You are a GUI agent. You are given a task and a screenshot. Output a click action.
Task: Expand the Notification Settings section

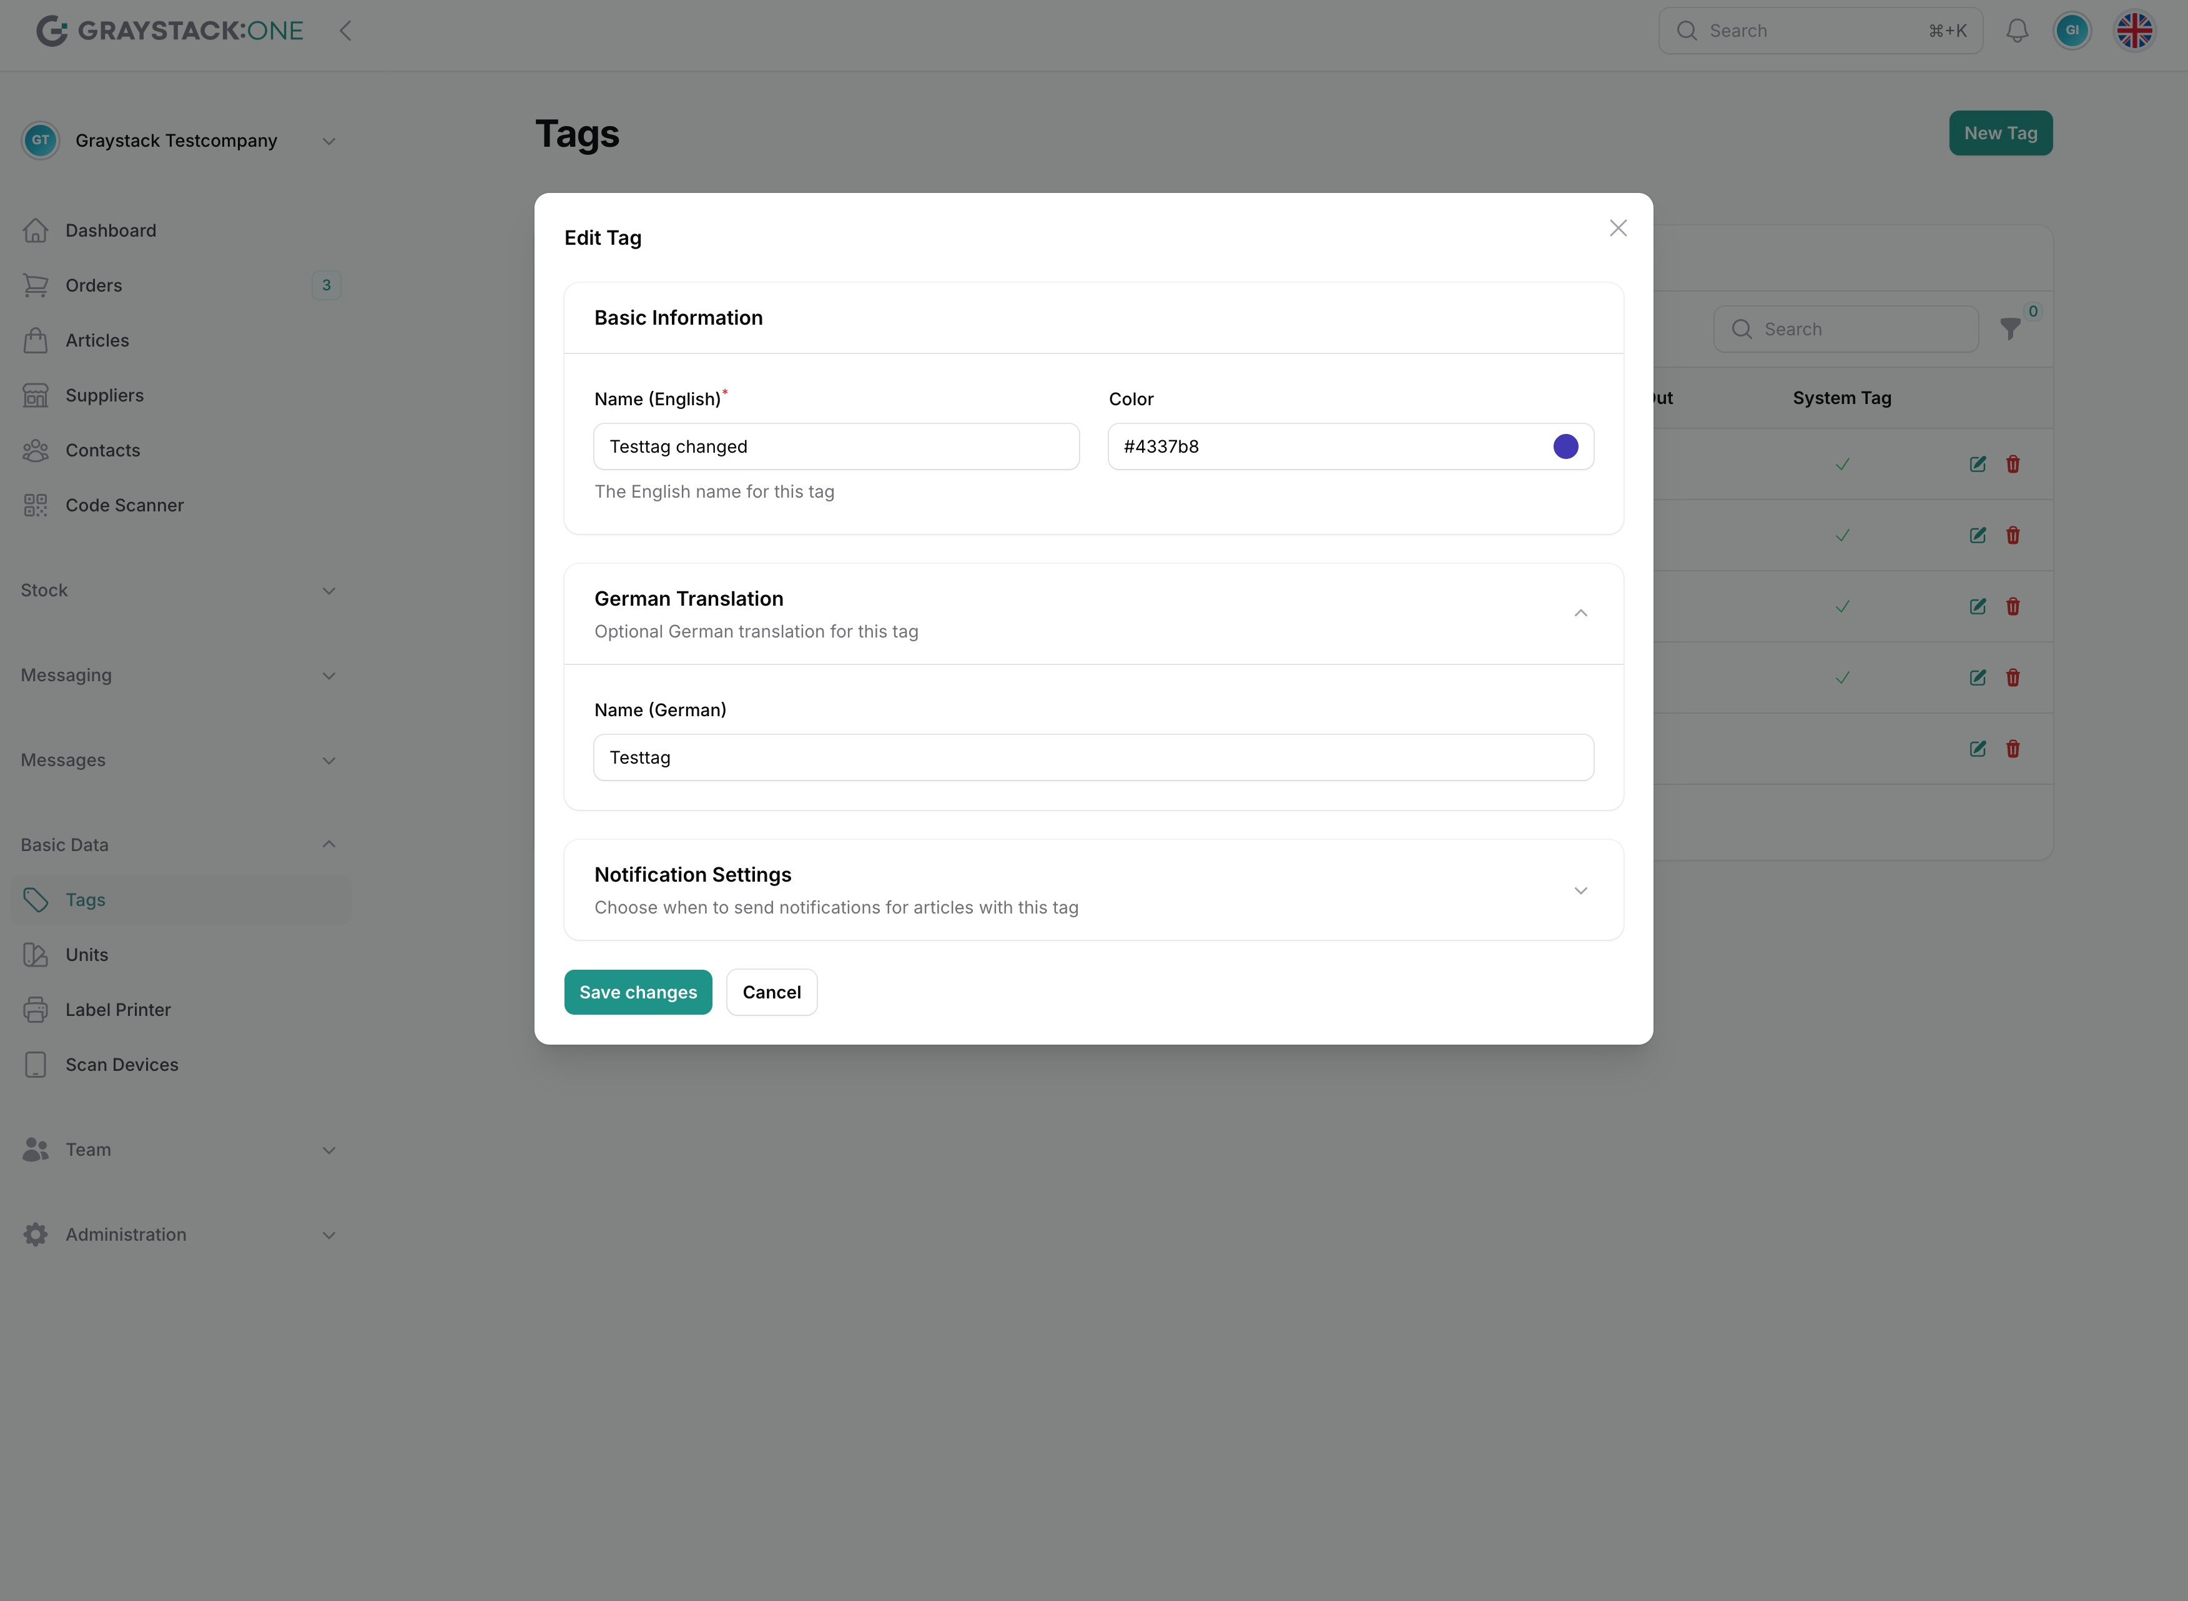pos(1579,890)
